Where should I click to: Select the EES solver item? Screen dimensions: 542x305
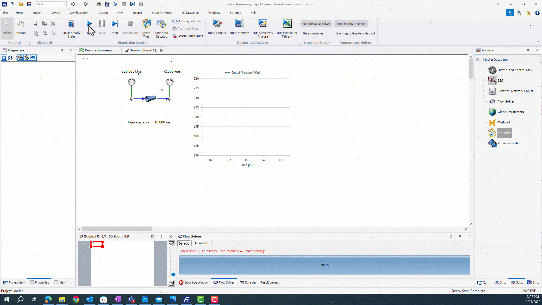point(500,80)
